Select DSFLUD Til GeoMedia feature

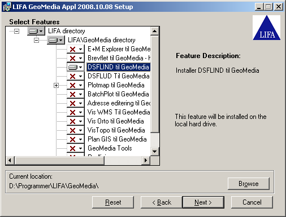pos(119,76)
